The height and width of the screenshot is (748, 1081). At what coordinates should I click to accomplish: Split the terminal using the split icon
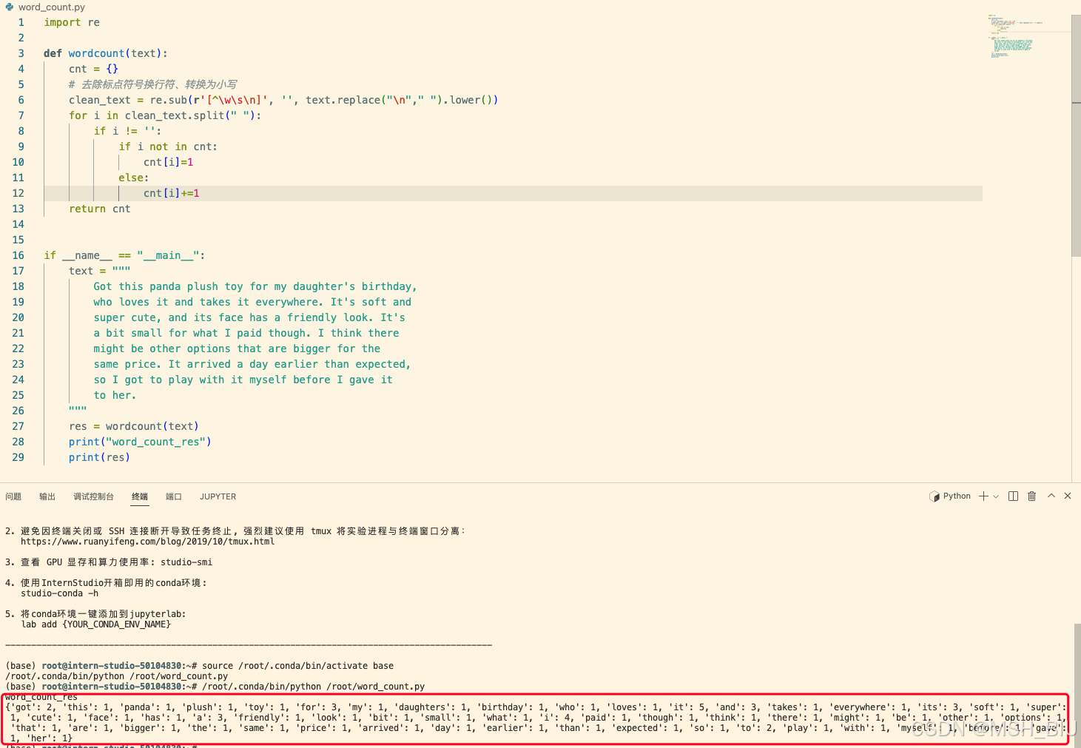coord(1012,496)
